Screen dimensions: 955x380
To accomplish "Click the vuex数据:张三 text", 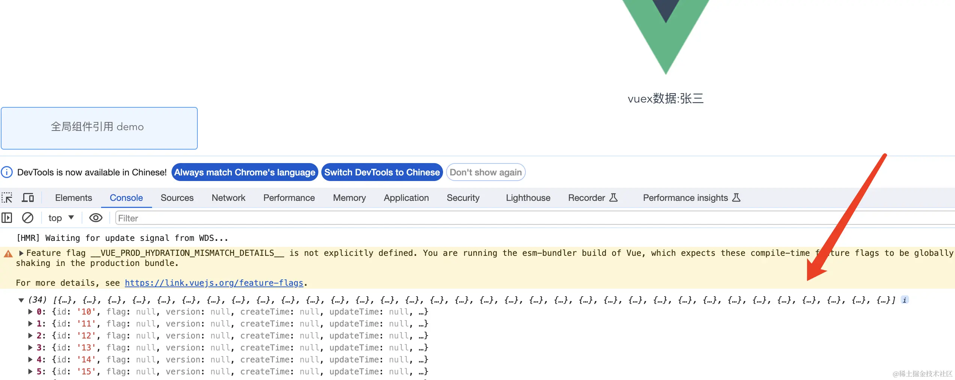I will click(666, 98).
